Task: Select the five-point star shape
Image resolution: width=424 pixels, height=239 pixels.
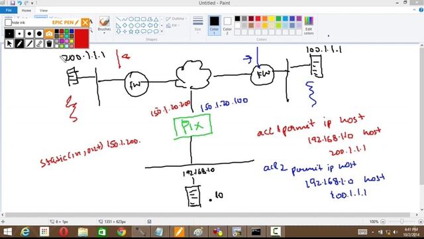Action: click(x=131, y=31)
